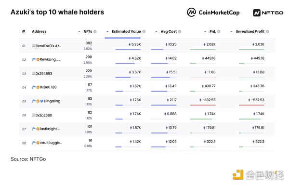Open BendDAO's Az... address link
This screenshot has width=289, height=185.
(48, 46)
